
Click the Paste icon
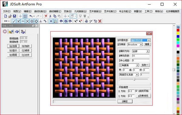coord(59,16)
